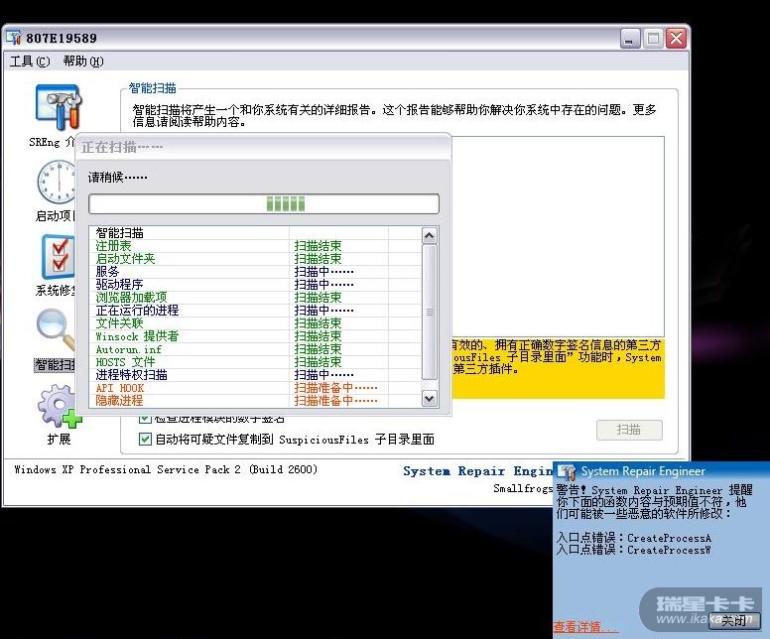Click the disabled 扫描 scan button

click(629, 431)
